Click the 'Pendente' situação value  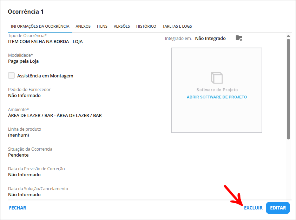tap(18, 155)
